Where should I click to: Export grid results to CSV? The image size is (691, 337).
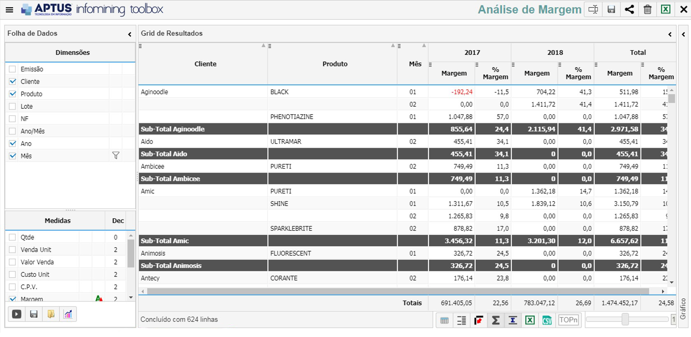point(547,320)
